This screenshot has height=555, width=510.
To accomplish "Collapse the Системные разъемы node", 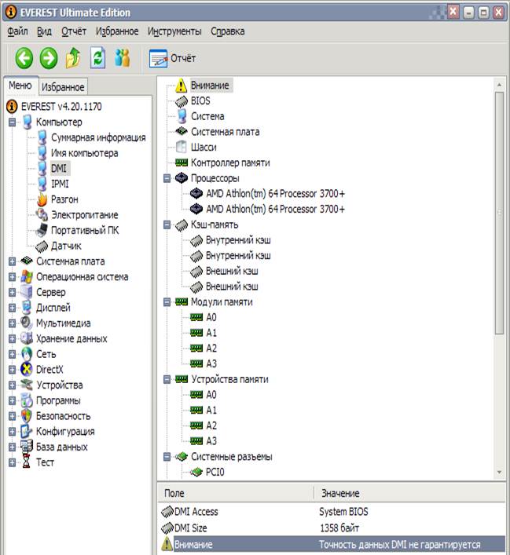I will (x=167, y=457).
